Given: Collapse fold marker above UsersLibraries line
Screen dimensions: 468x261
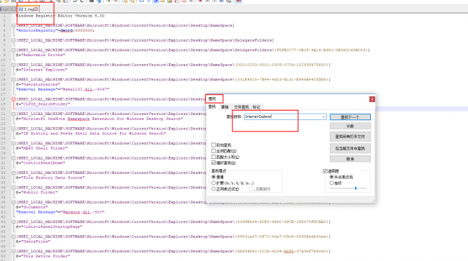Looking at the screenshot, I should (14, 80).
